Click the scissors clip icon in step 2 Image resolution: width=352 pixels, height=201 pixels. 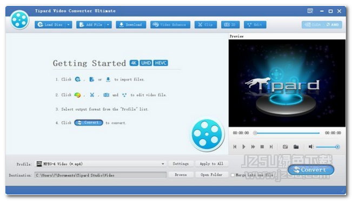point(92,95)
